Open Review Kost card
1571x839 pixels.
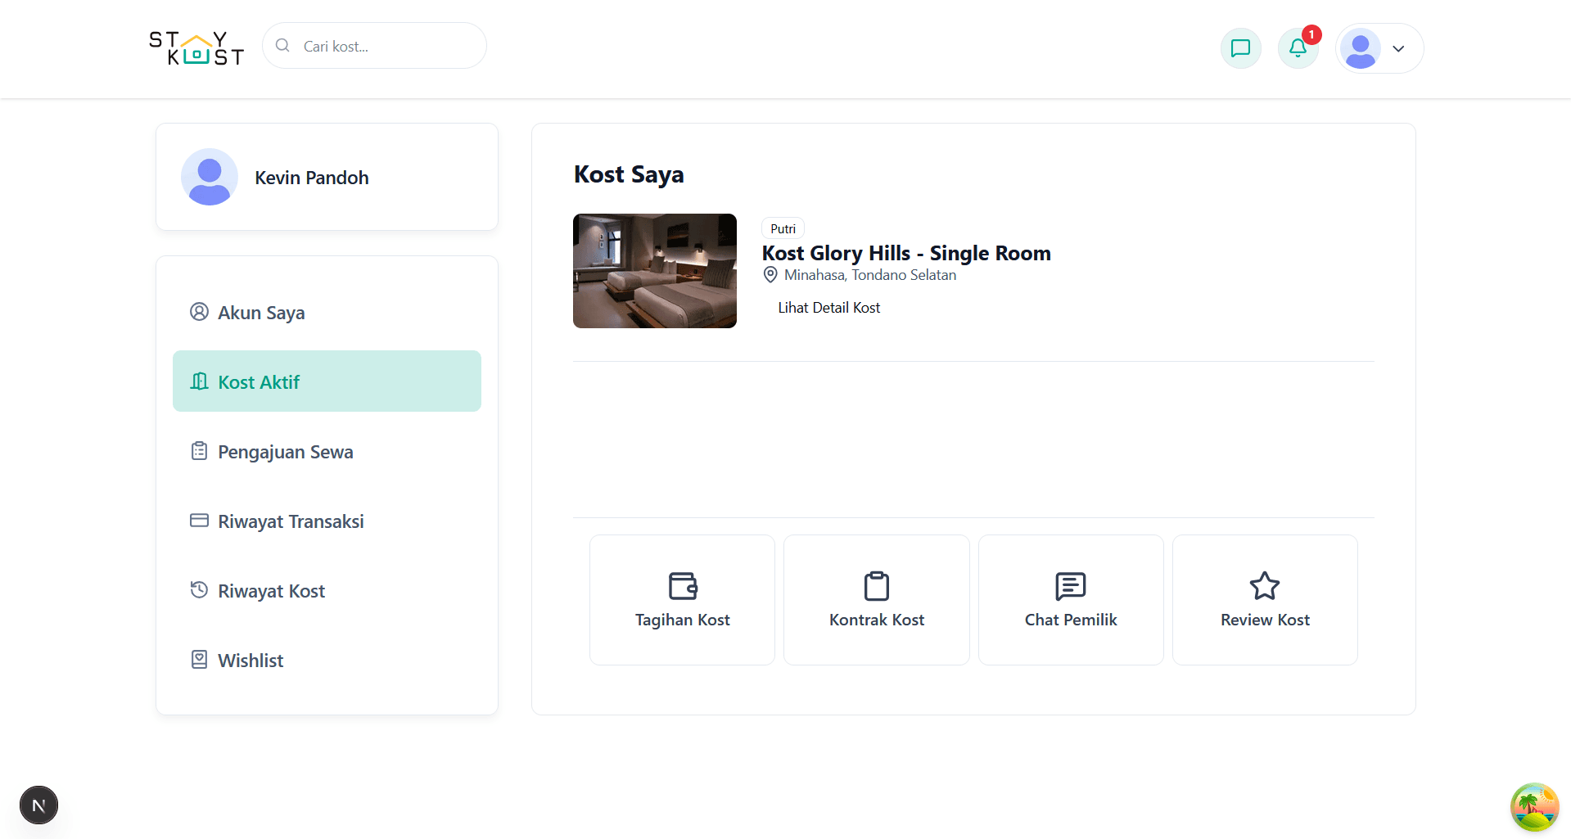(1265, 600)
